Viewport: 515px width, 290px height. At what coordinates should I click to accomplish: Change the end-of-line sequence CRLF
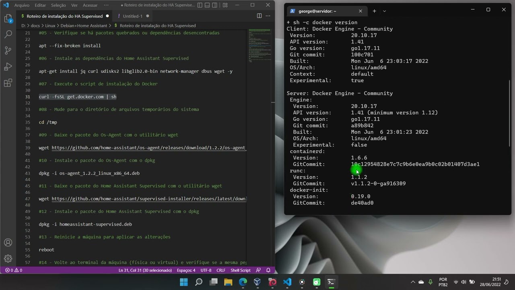(221, 270)
